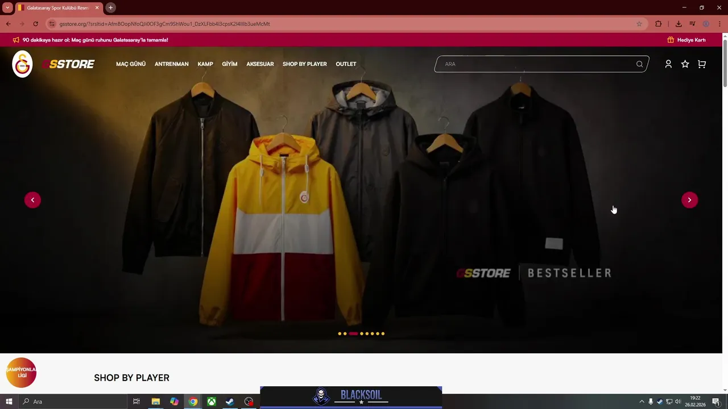
Task: Open favorites star icon in site header
Action: point(685,64)
